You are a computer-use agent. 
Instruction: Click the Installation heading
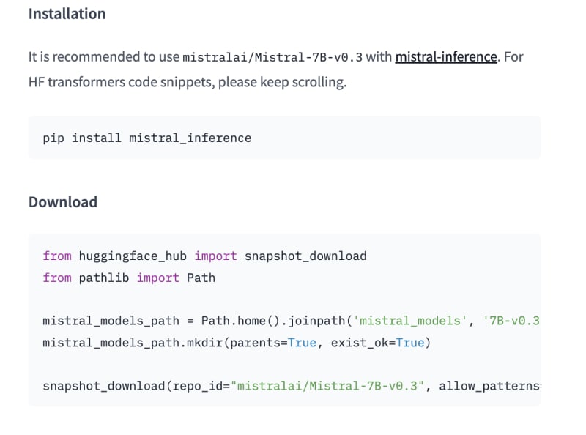(67, 14)
